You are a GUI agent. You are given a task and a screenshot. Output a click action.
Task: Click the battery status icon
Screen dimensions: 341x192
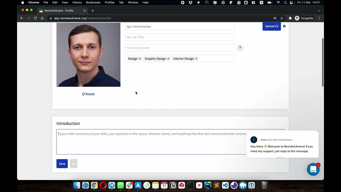[x=270, y=2]
